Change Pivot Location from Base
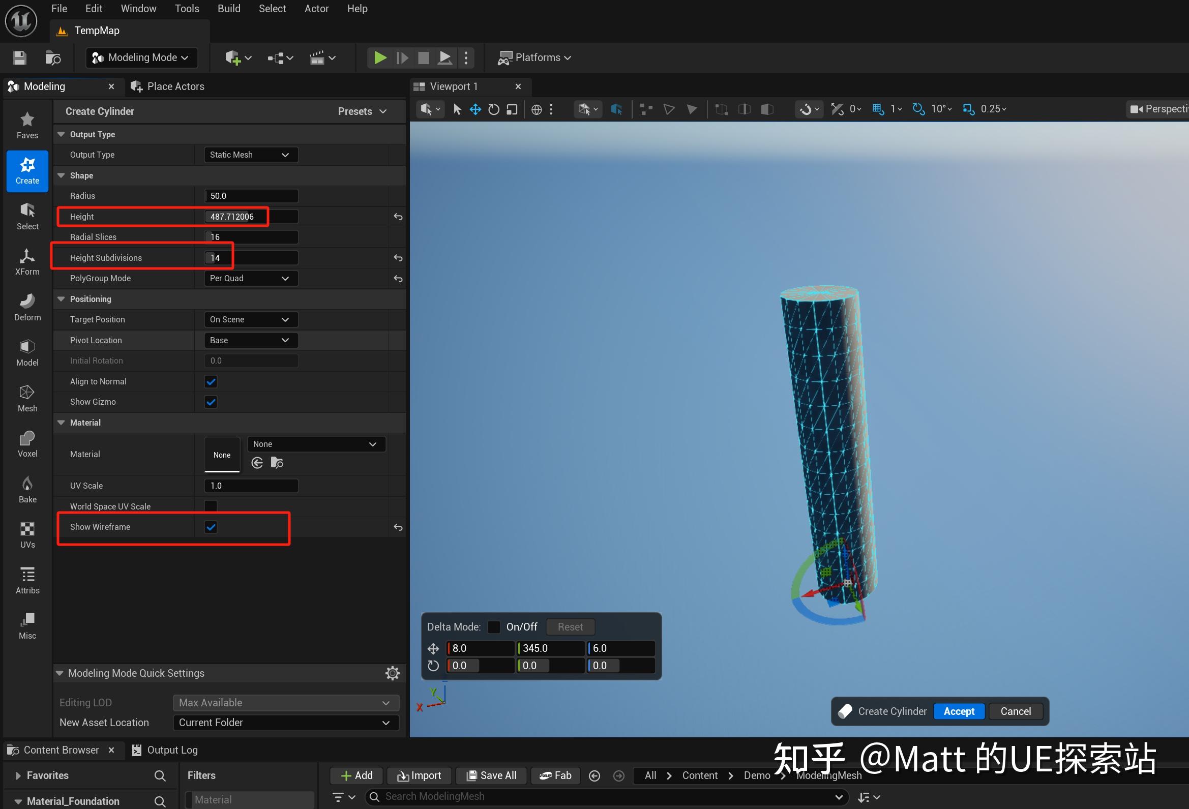The image size is (1189, 809). click(250, 340)
